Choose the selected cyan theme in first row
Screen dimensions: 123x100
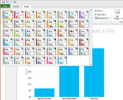(8, 15)
